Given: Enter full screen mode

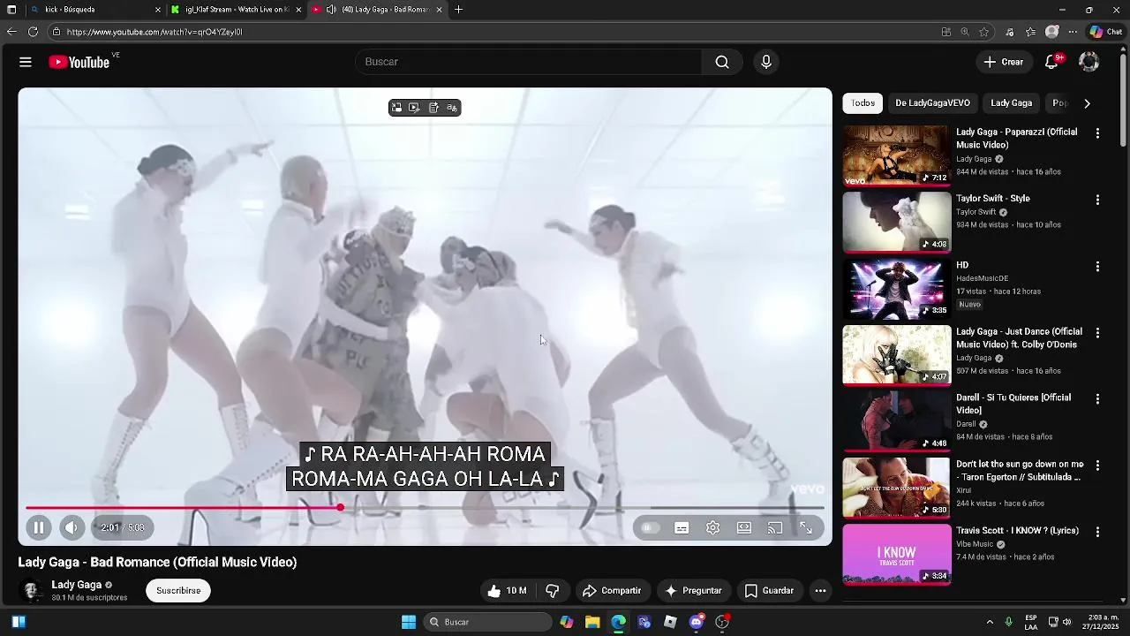Looking at the screenshot, I should tap(806, 527).
